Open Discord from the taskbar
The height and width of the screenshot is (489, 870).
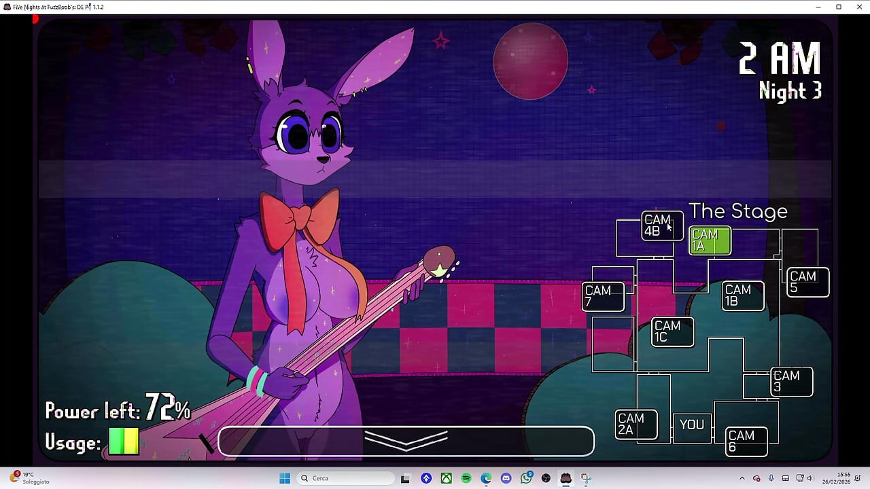[506, 478]
